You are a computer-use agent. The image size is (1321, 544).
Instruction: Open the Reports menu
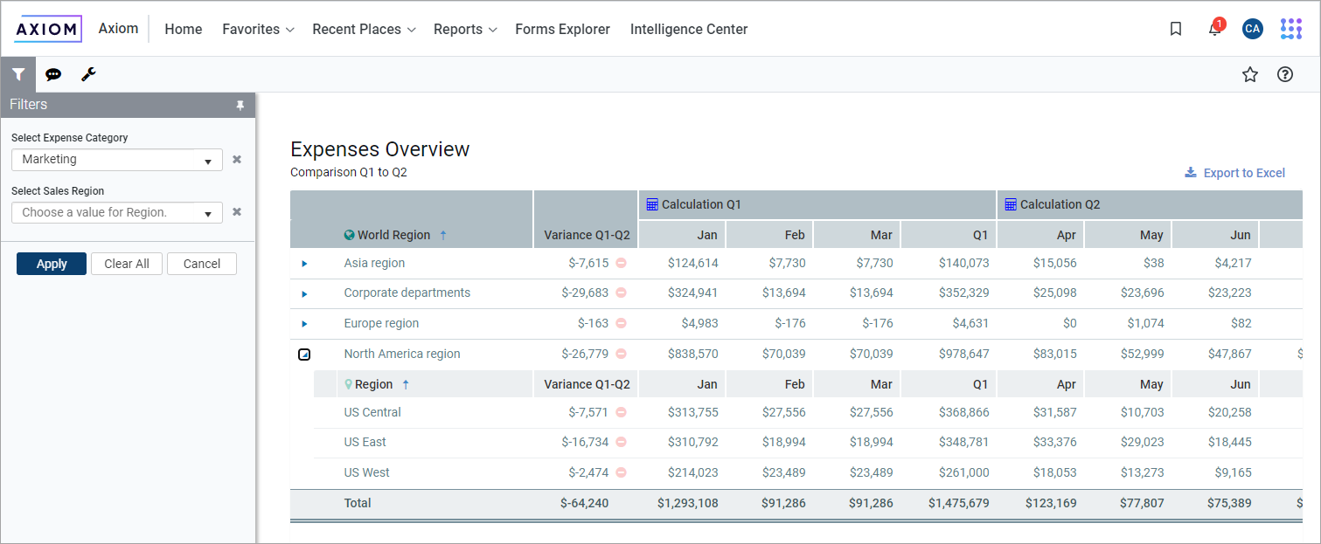click(x=465, y=30)
